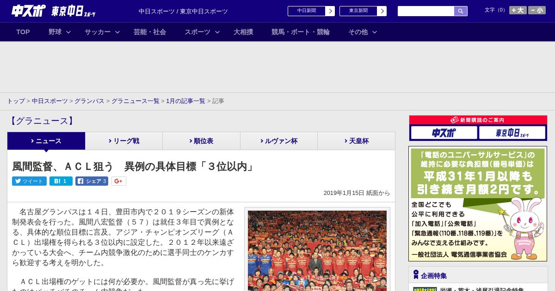The width and height of the screenshot is (555, 291).
Task: Click arrow next to 中日新聞
Action: click(330, 11)
